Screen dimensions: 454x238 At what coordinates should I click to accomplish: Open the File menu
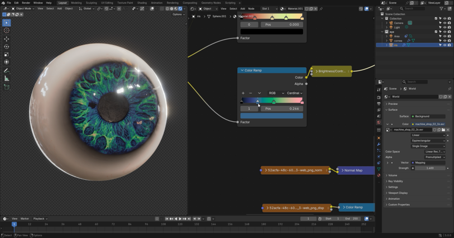(x=9, y=3)
